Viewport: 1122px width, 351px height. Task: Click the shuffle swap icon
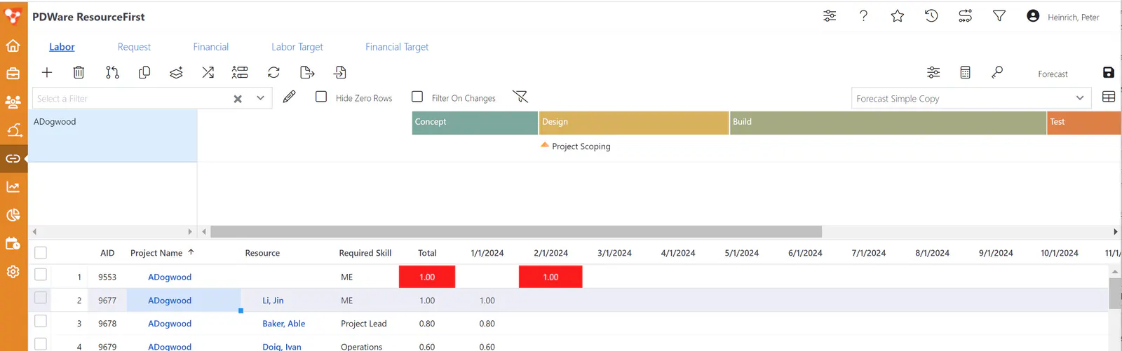[x=208, y=72]
